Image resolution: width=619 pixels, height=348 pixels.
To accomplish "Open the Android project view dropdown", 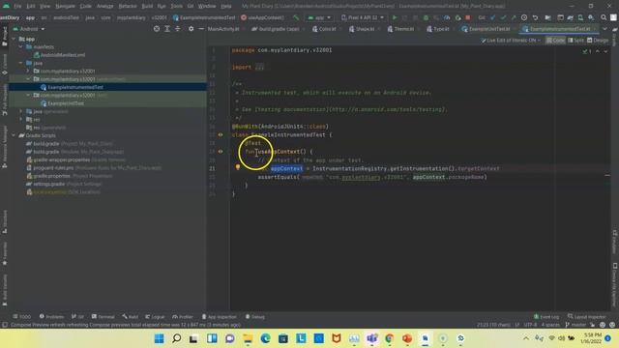I will tap(29, 29).
